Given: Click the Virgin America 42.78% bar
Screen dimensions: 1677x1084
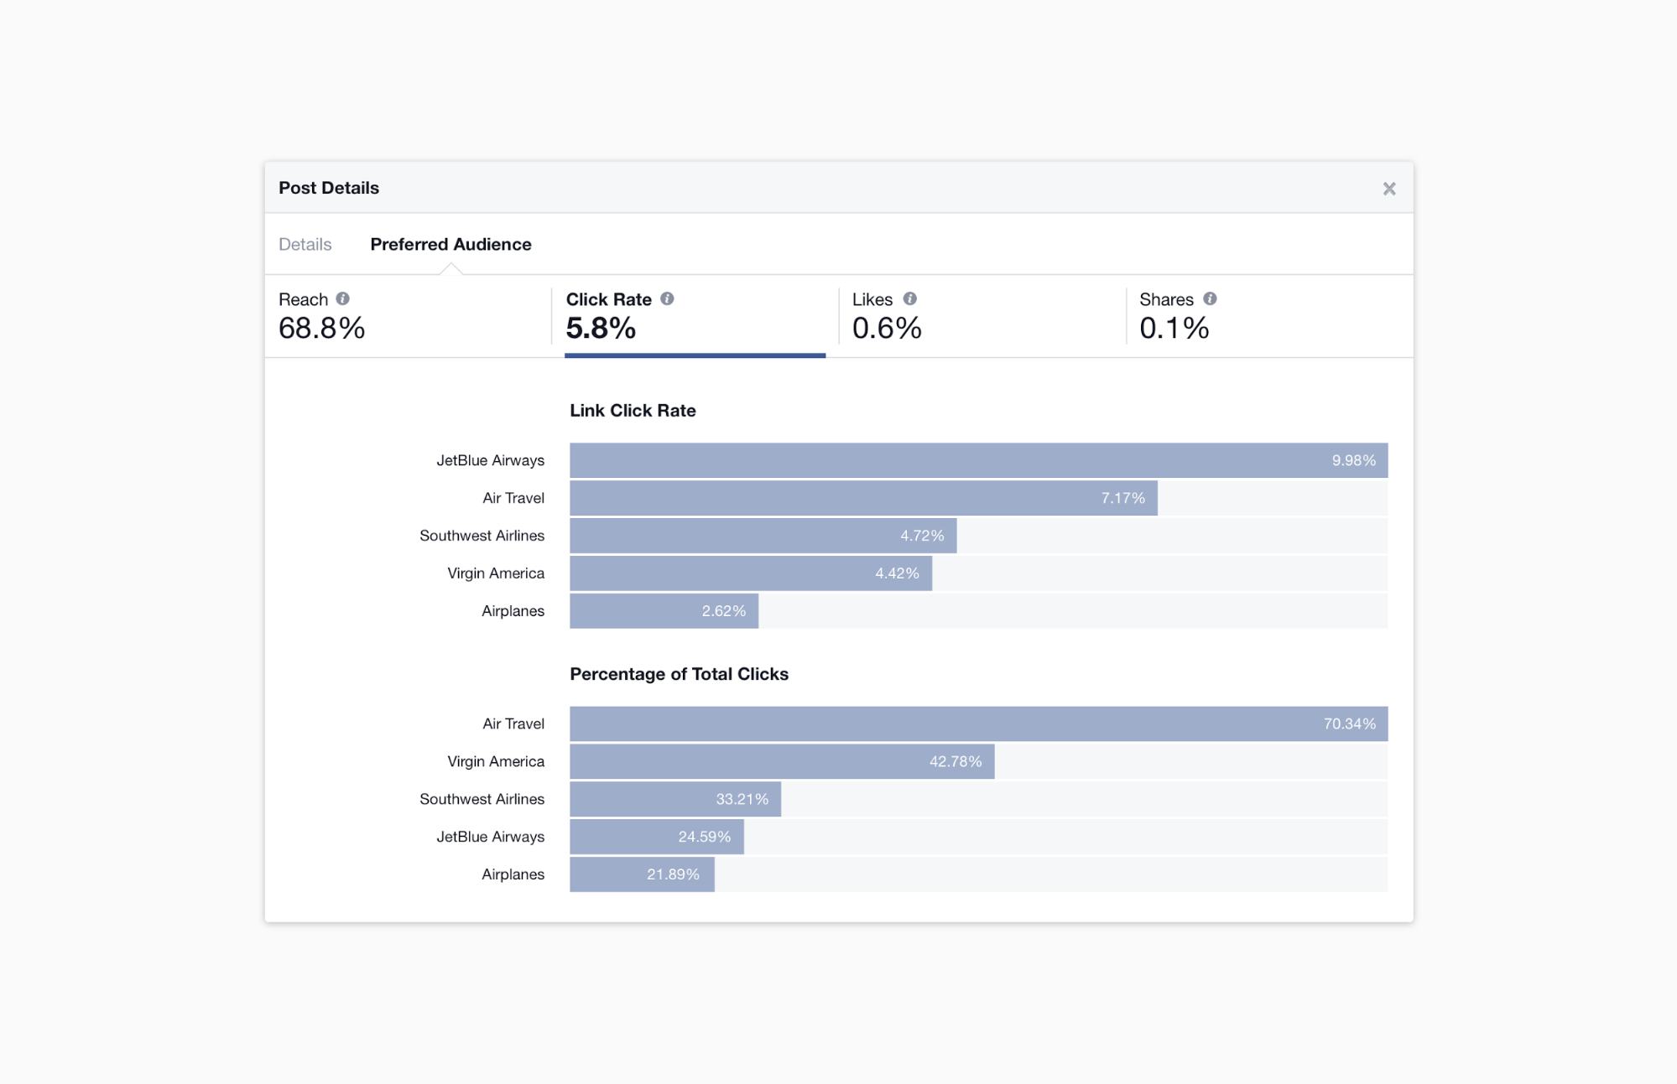Looking at the screenshot, I should tap(782, 761).
